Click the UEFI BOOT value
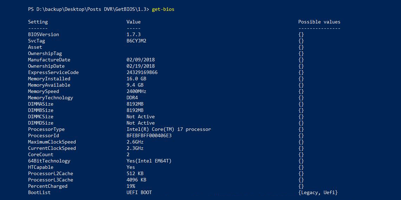The image size is (401, 200). (139, 193)
